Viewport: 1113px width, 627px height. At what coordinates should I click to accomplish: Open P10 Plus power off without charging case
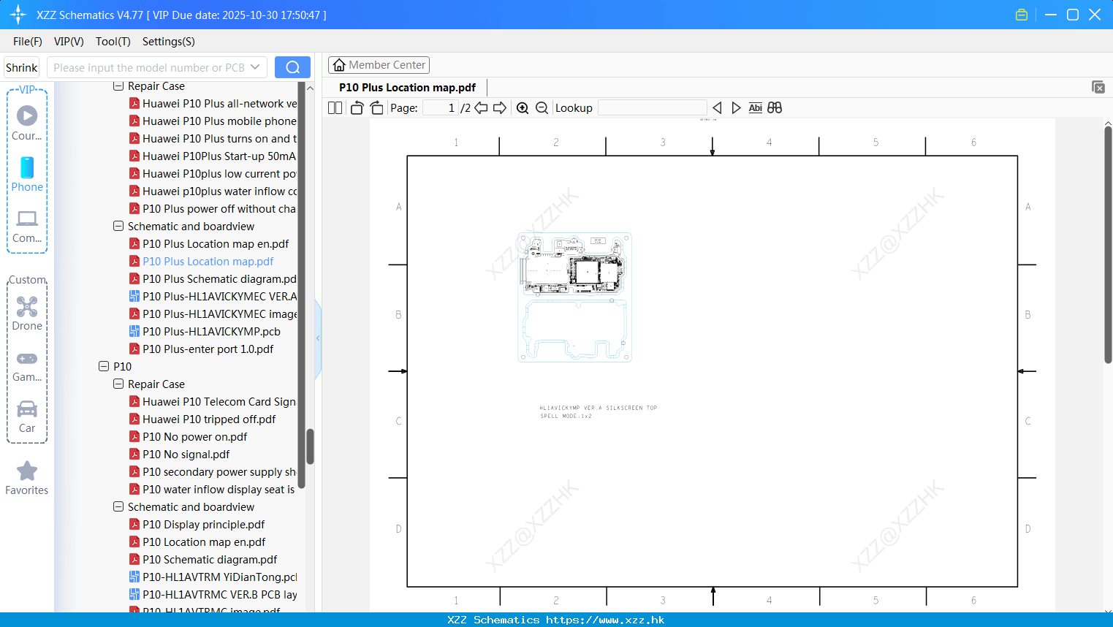[213, 208]
